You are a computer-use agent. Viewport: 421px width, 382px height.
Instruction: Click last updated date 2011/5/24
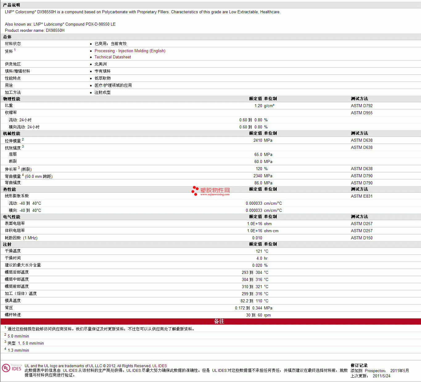coord(382,376)
